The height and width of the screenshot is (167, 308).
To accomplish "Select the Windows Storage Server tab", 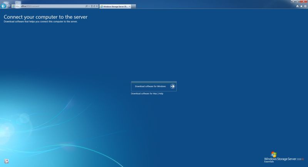I will 115,7.
